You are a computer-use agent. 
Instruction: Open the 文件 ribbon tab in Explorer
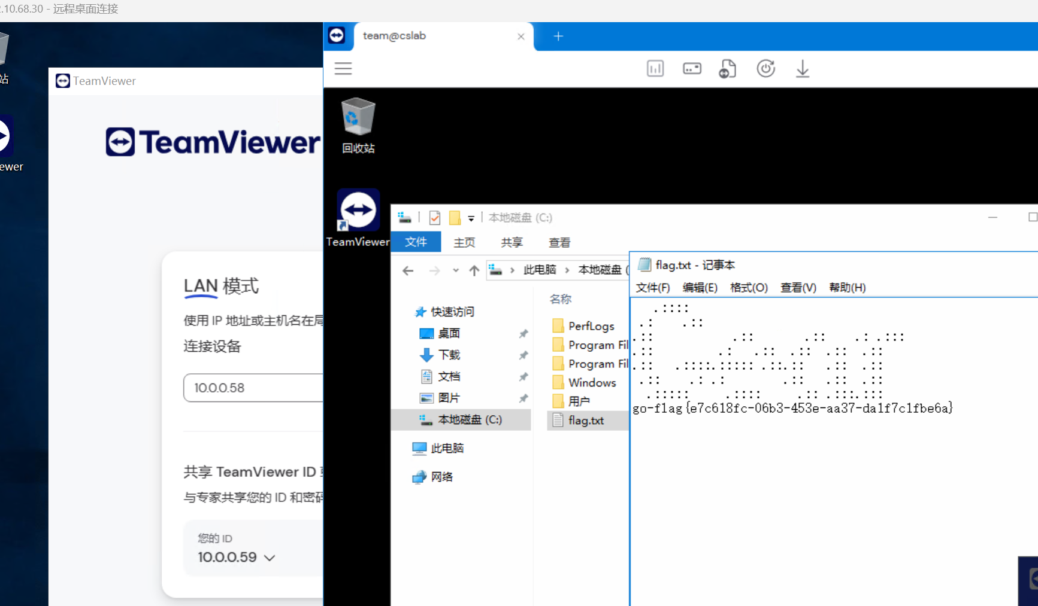[416, 242]
